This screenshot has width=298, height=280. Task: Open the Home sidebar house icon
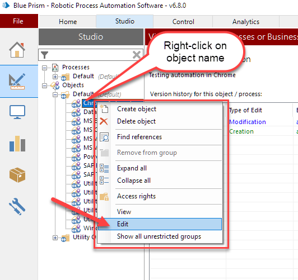point(17,50)
